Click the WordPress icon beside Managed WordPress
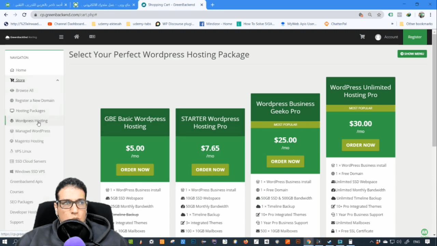The height and width of the screenshot is (246, 437). pyautogui.click(x=12, y=131)
